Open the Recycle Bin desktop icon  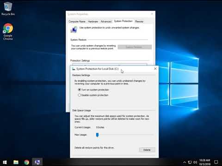click(x=8, y=9)
